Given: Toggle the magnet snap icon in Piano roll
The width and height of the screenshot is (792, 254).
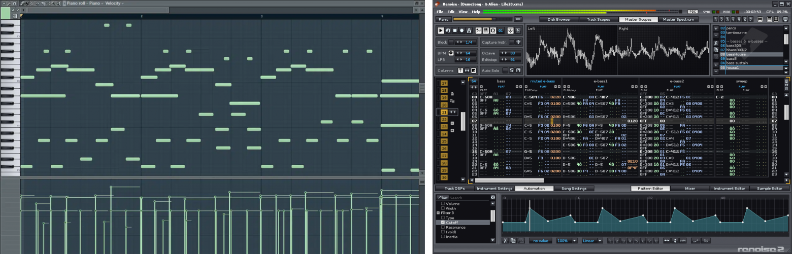Looking at the screenshot, I should pos(15,4).
